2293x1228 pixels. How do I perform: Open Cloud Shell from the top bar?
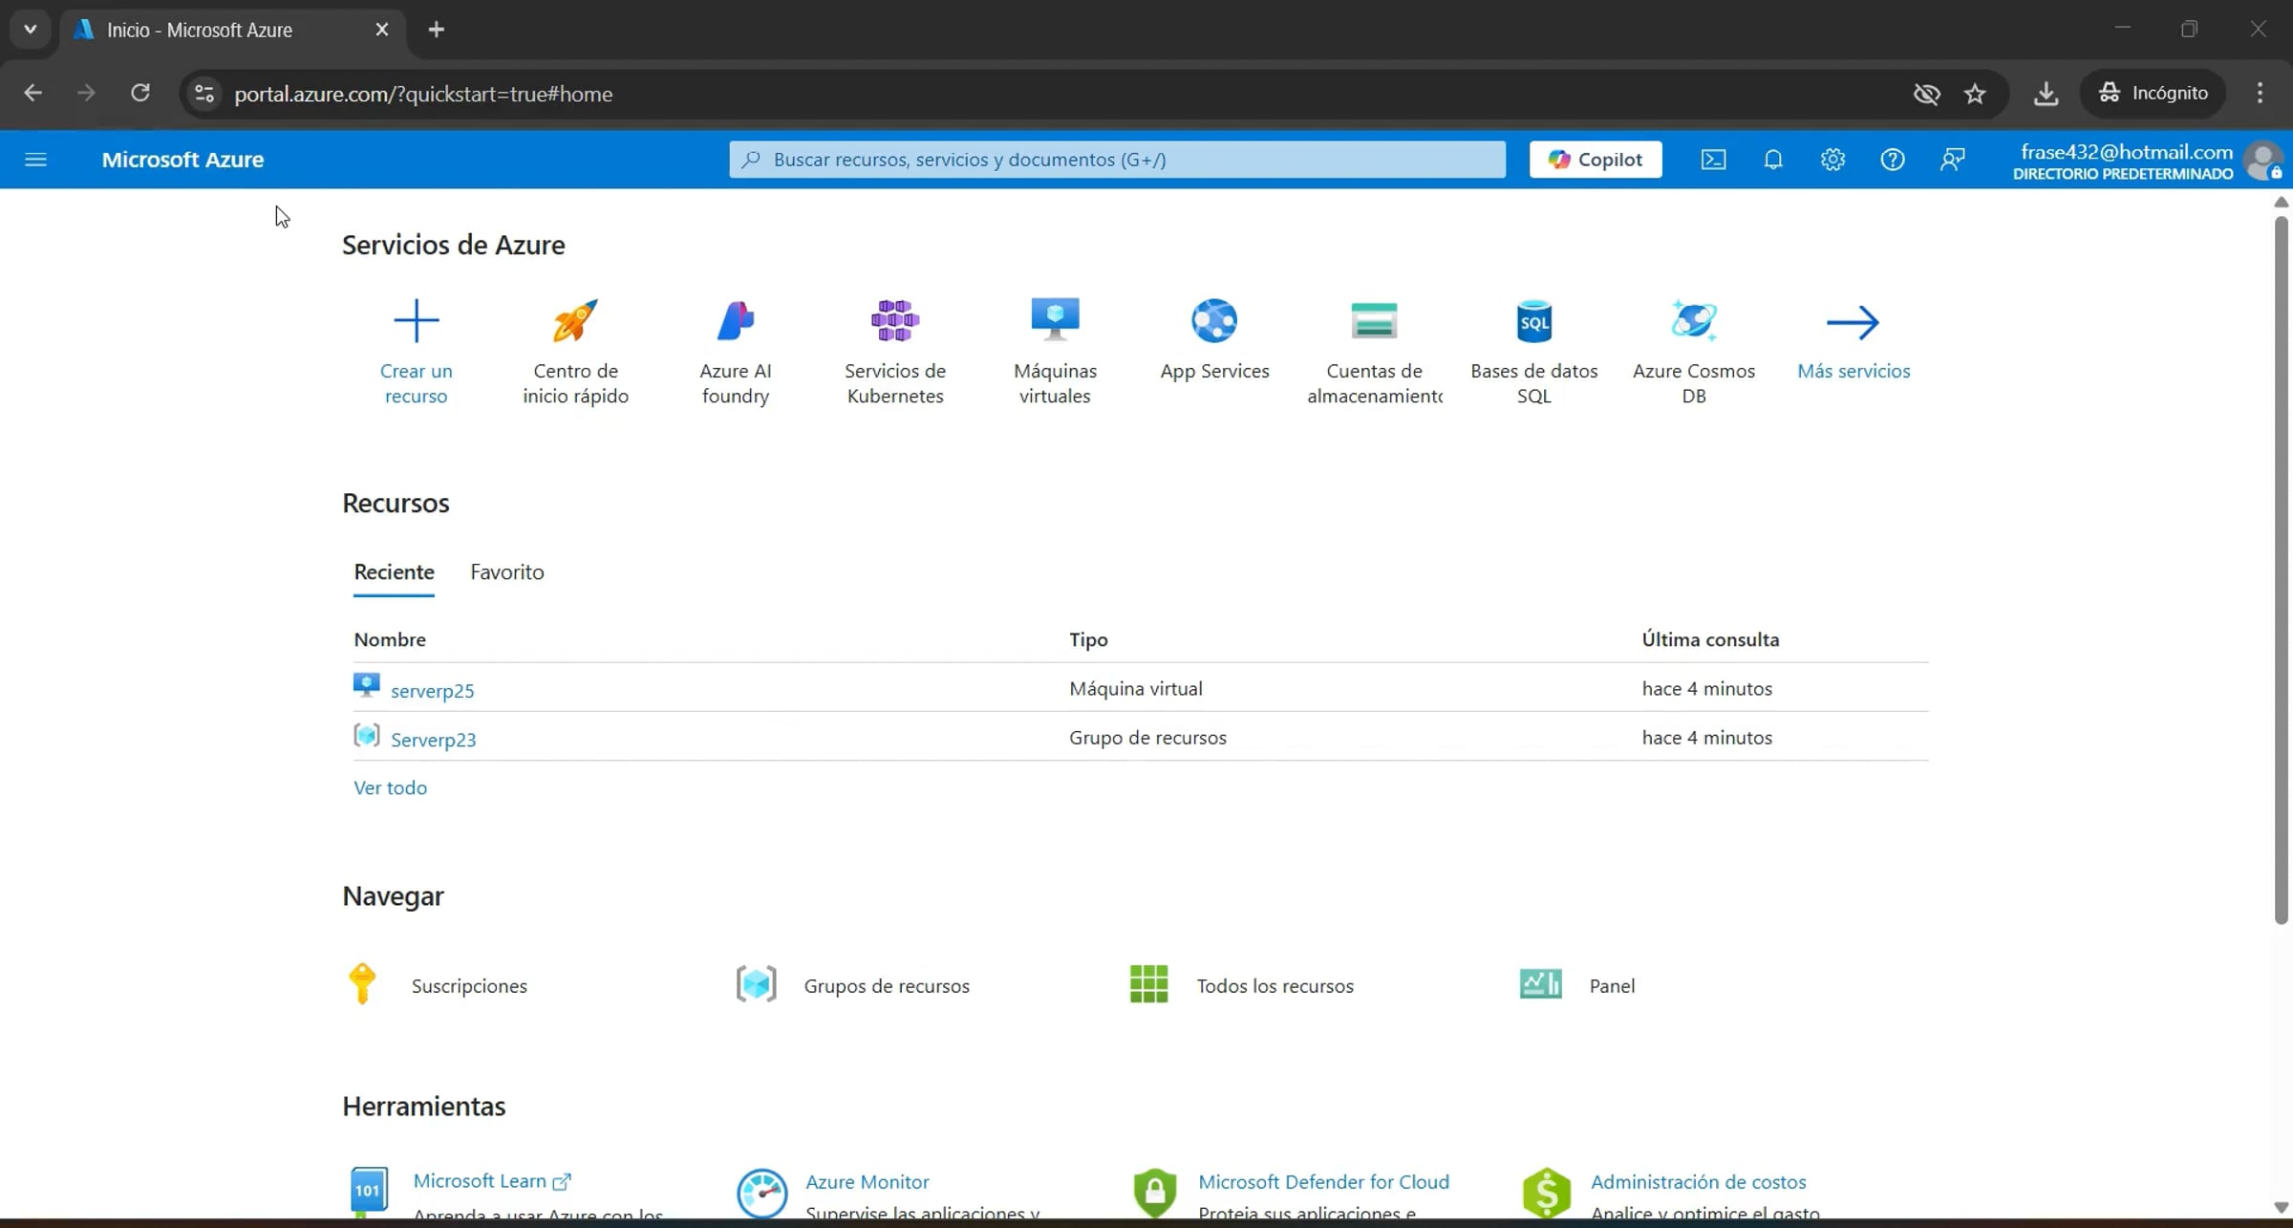pyautogui.click(x=1713, y=160)
